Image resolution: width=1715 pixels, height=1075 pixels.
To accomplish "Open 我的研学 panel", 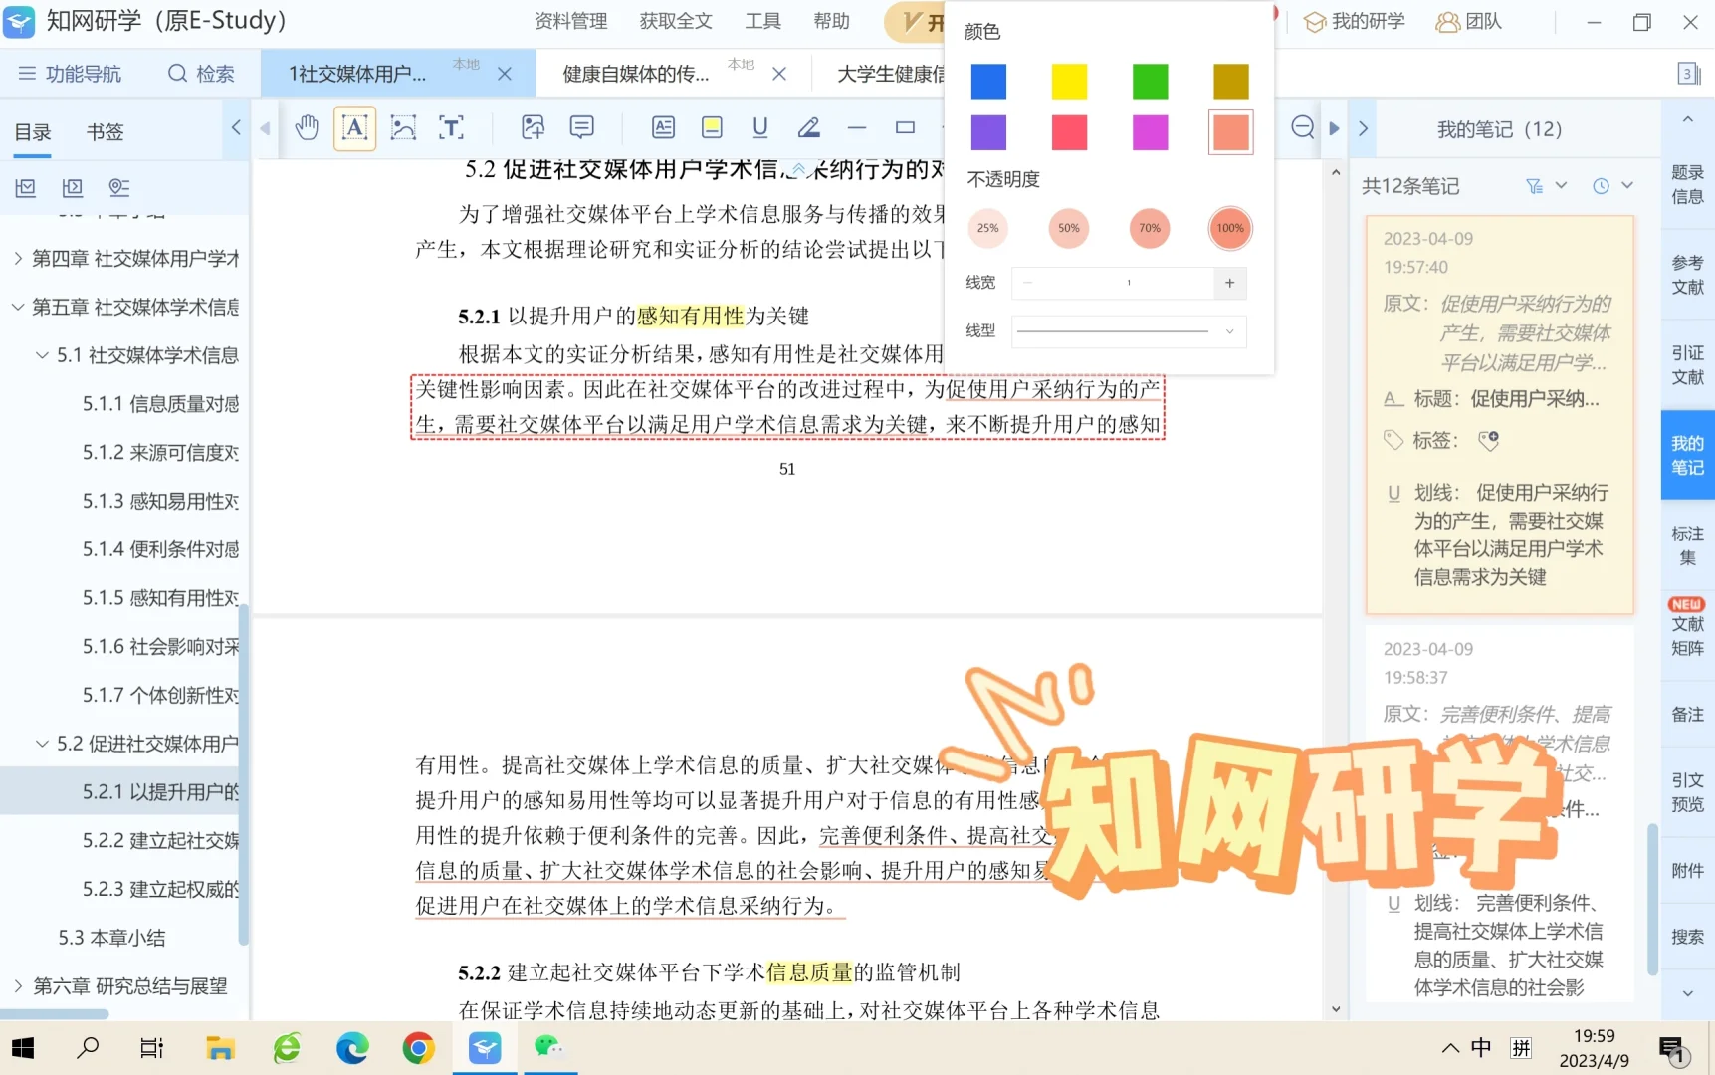I will [x=1354, y=21].
